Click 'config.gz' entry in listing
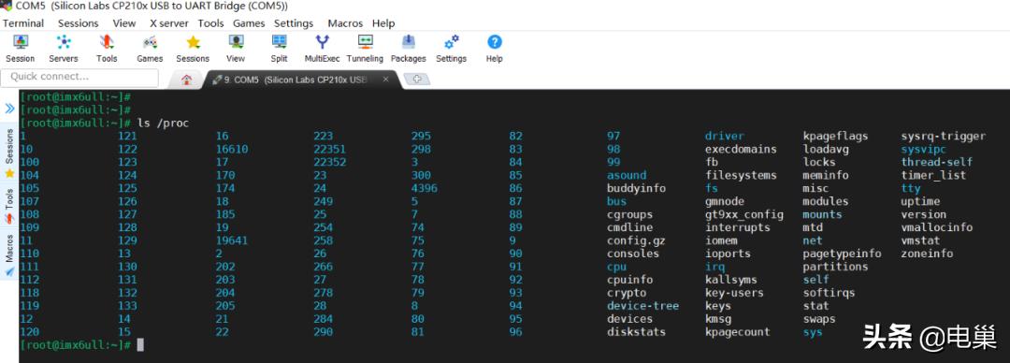The width and height of the screenshot is (1010, 363). click(x=637, y=240)
